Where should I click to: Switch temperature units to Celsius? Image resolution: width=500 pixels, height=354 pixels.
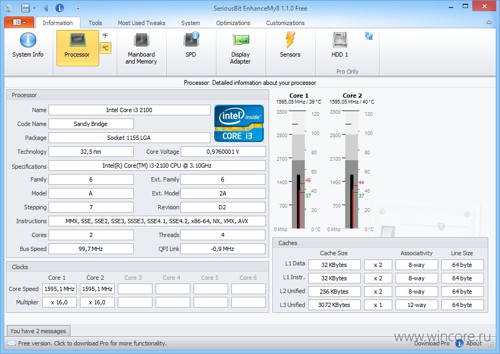tap(106, 48)
